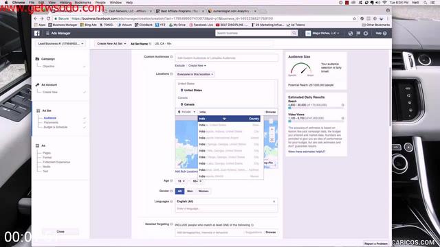The image size is (440, 247).
Task: Click the Exclude custom audience link
Action: [x=179, y=66]
